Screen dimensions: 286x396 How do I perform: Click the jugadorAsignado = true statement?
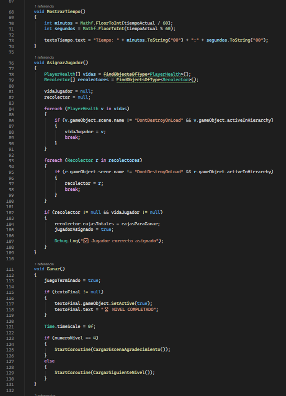tap(84, 229)
